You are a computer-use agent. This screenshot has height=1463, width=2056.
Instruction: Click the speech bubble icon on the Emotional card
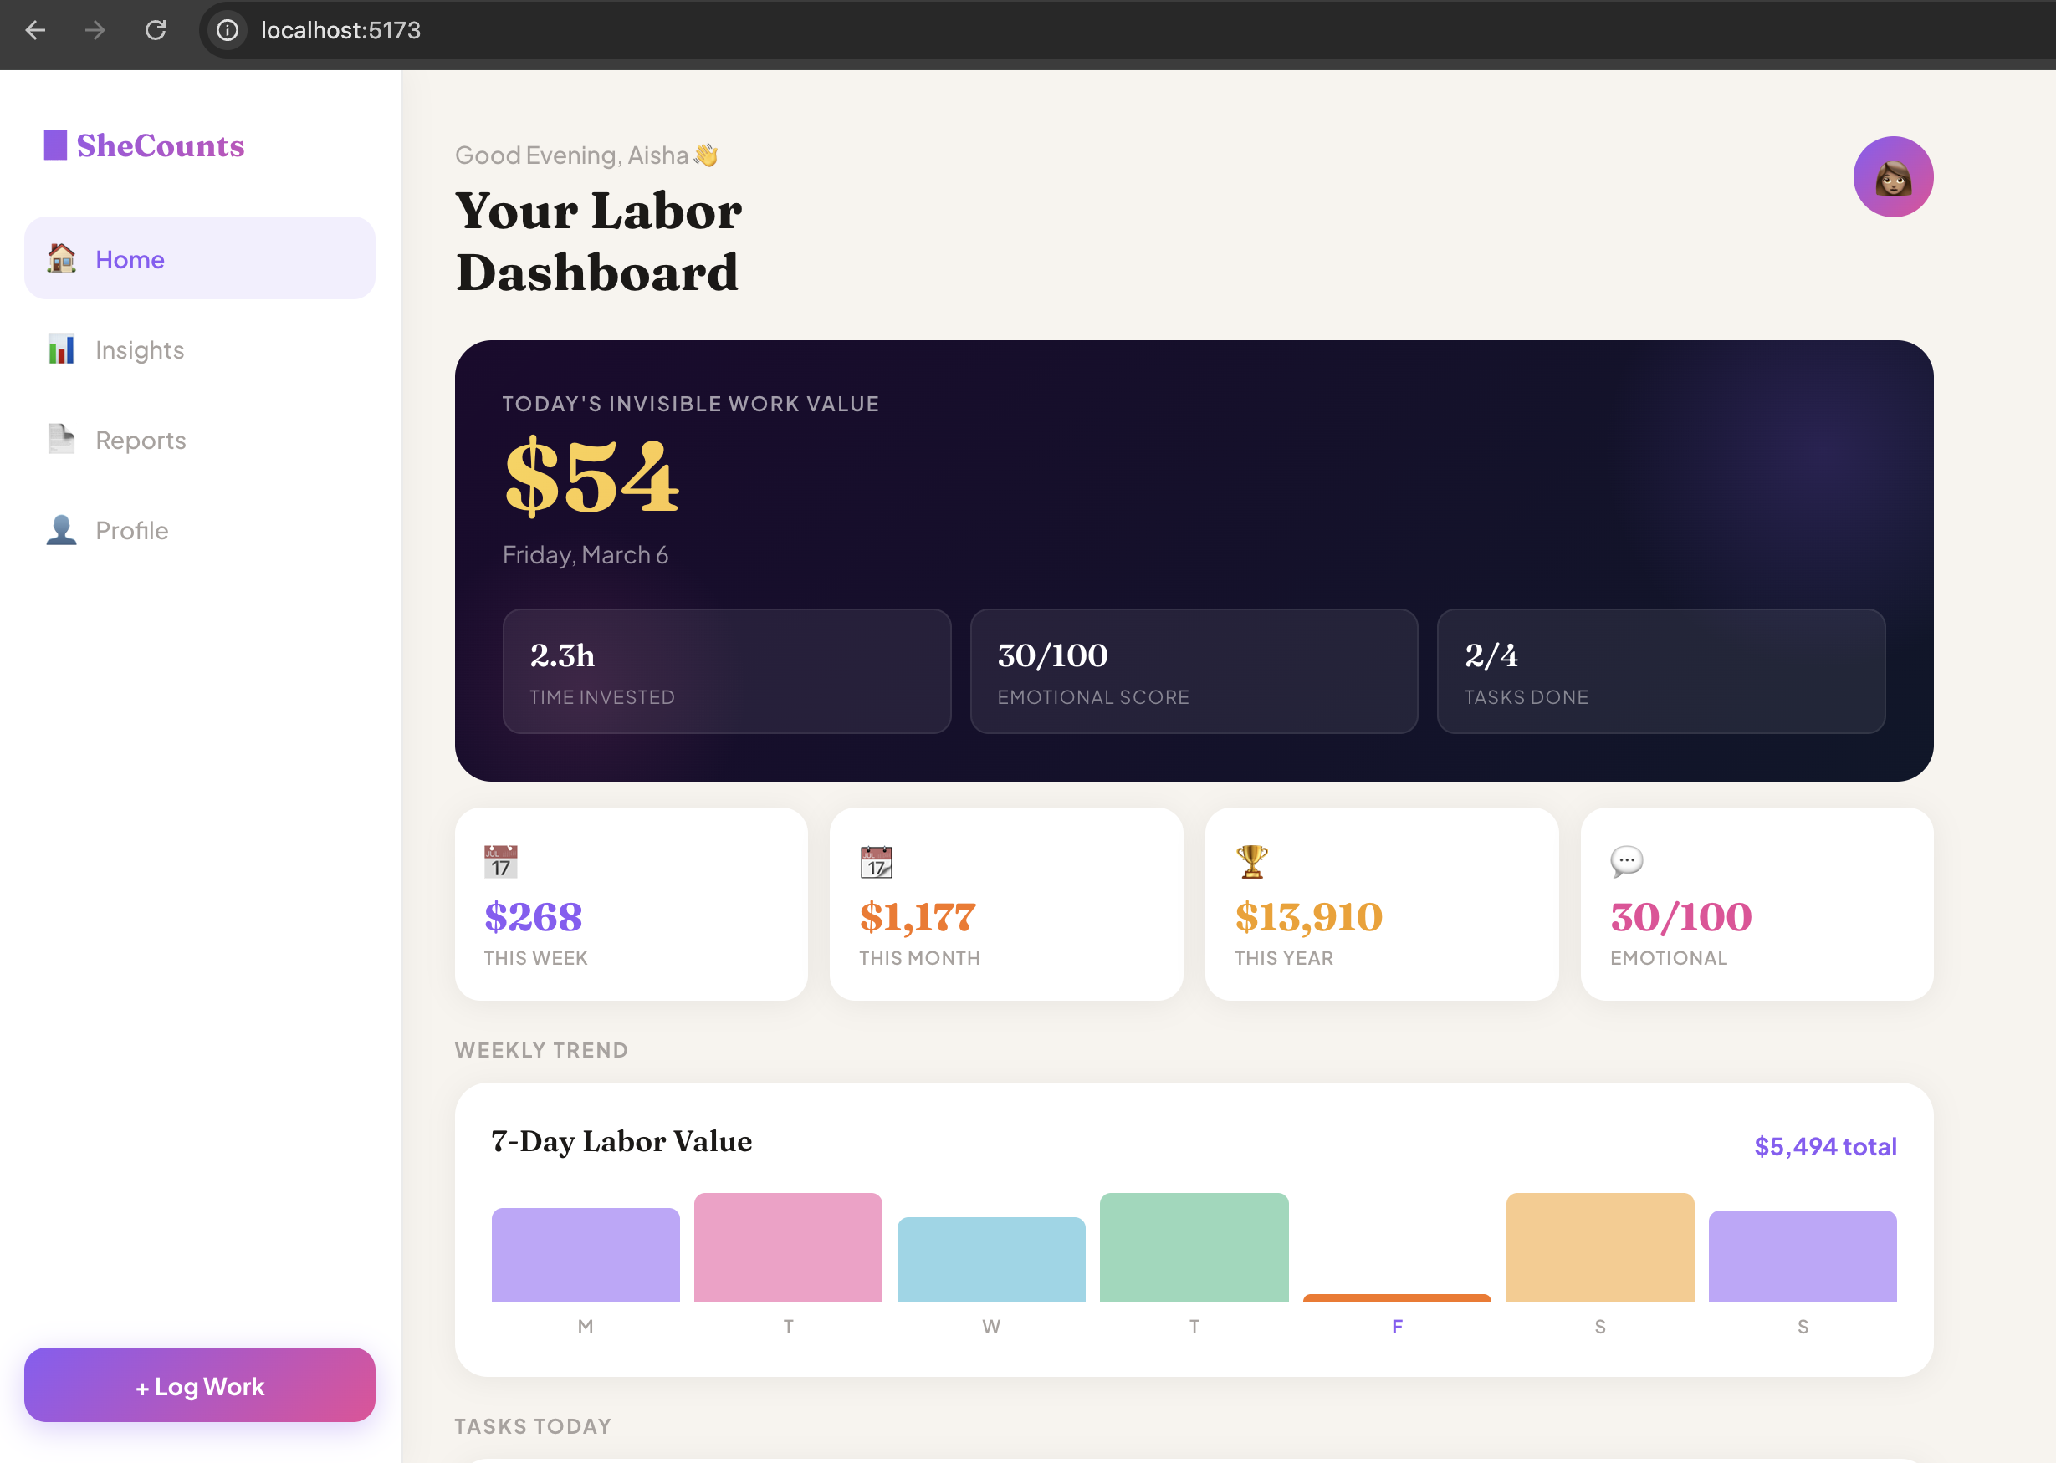[x=1626, y=861]
